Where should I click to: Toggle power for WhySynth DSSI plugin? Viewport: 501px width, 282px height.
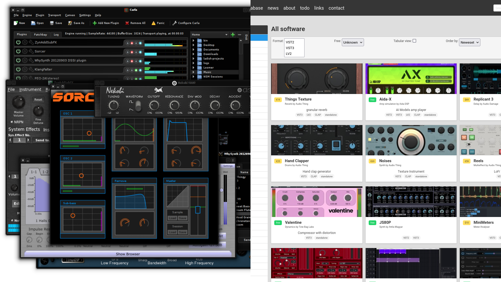tap(18, 60)
